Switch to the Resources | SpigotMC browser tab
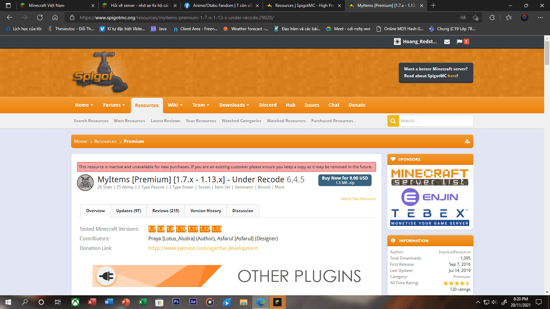 (304, 5)
